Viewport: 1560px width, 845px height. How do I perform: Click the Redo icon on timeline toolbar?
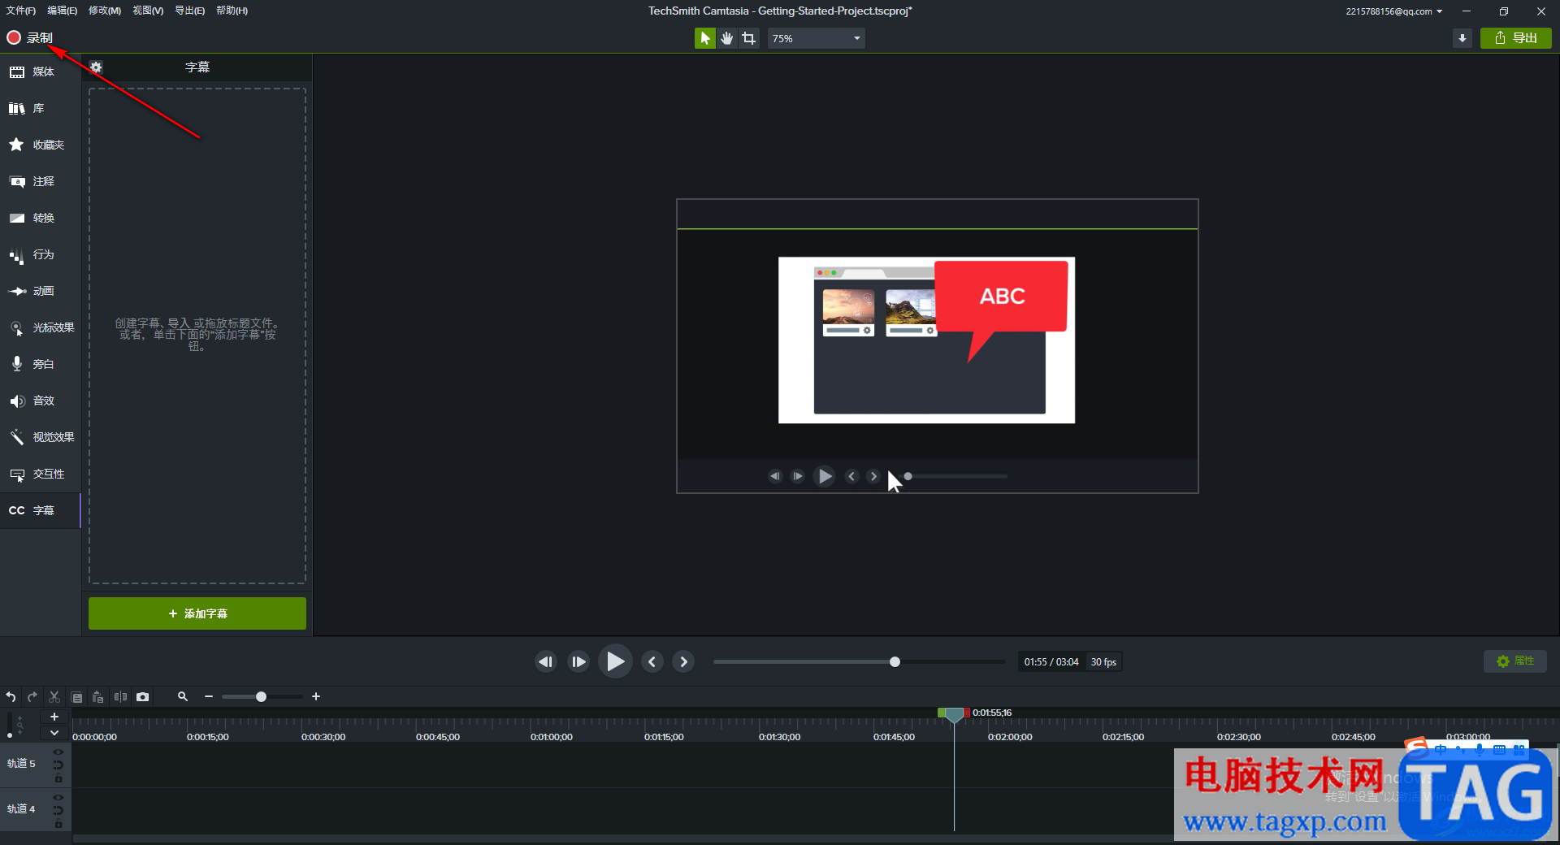click(x=32, y=697)
